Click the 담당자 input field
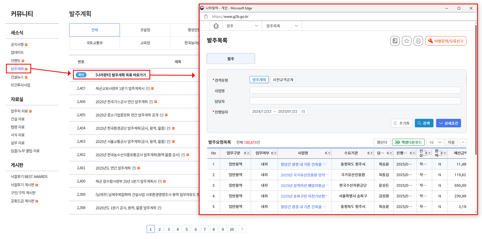 355,101
